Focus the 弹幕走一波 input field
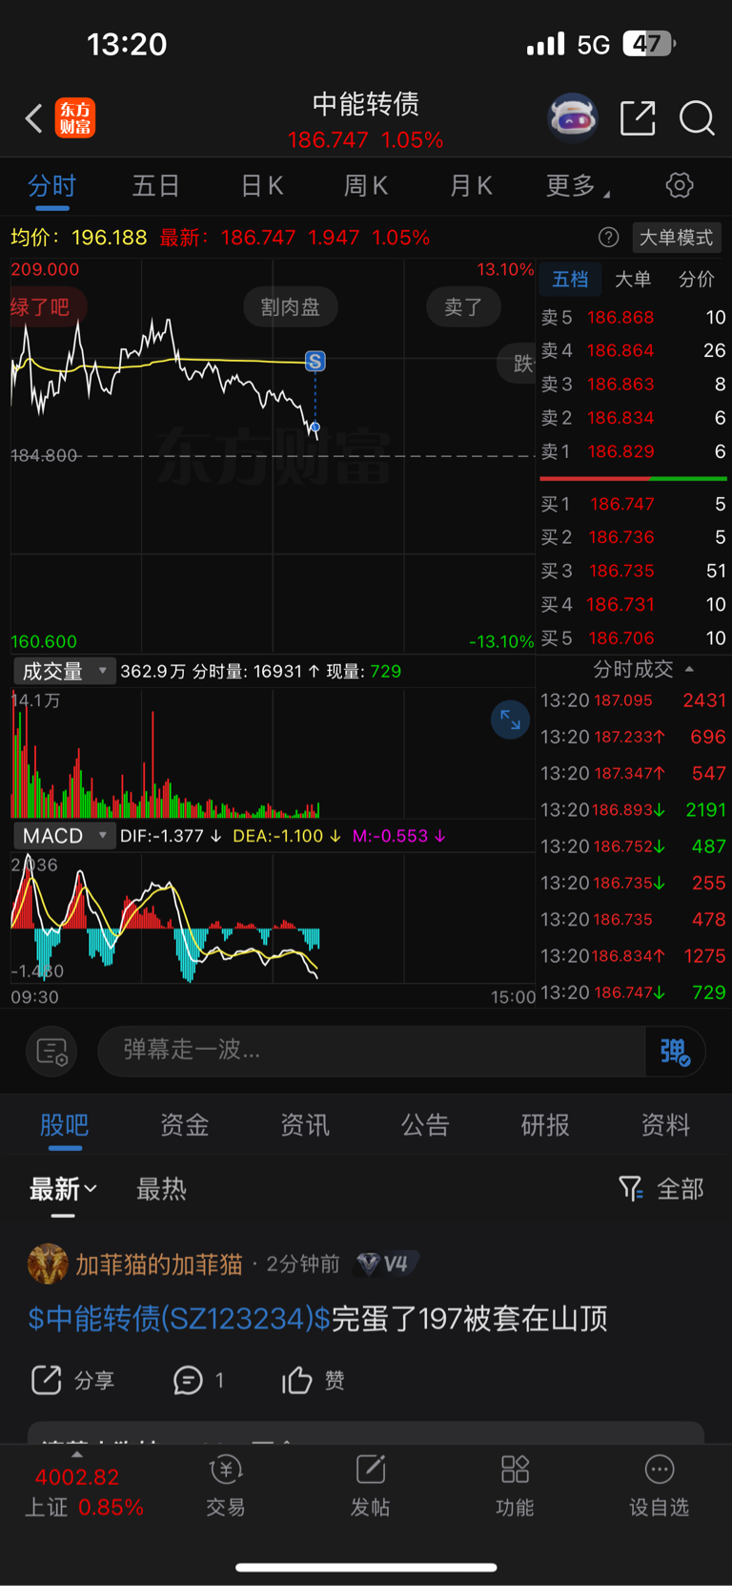This screenshot has height=1586, width=732. pos(372,1052)
